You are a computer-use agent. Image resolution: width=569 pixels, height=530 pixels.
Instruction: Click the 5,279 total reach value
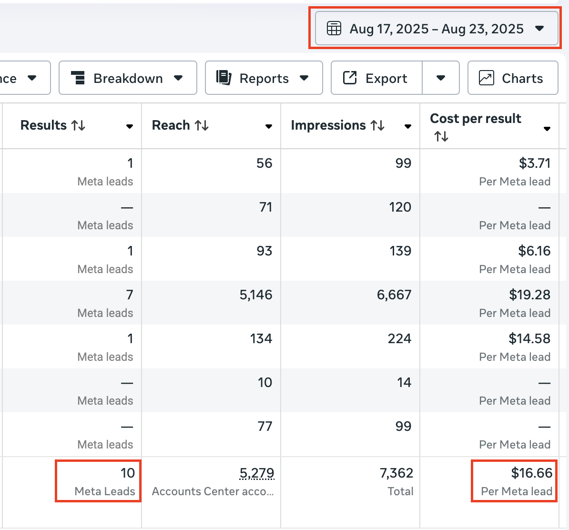click(257, 473)
